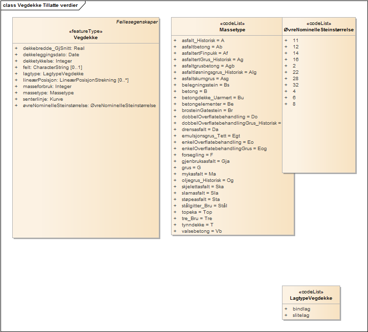Select the LagtypeVegdekke codeList title
Viewport: 368px width, 332px height.
click(x=311, y=298)
